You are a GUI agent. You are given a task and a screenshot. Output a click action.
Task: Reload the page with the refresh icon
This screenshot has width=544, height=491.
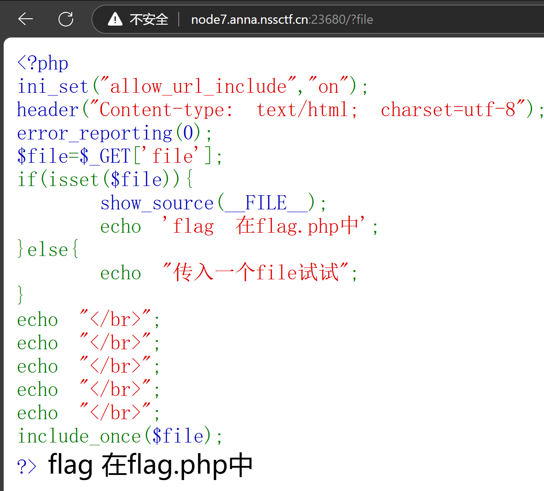tap(65, 19)
